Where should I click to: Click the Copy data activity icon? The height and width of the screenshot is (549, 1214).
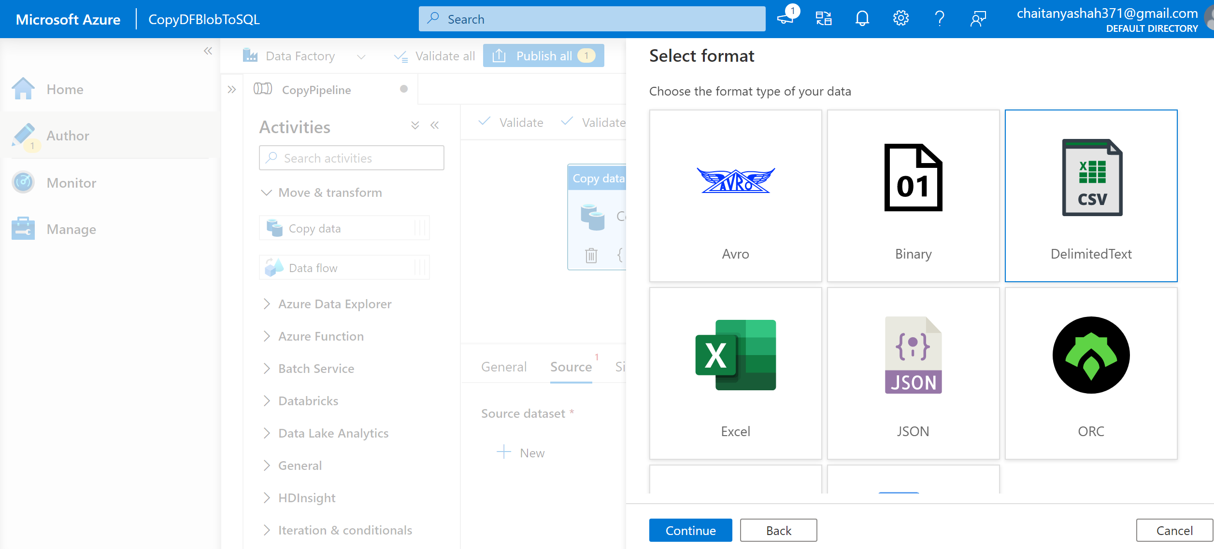tap(274, 228)
